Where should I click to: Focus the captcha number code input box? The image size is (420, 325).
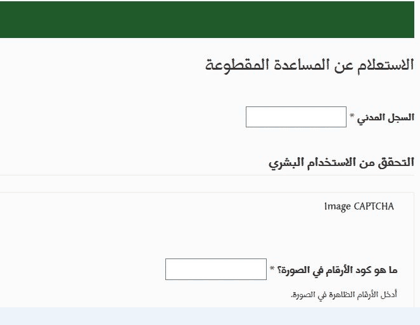(x=216, y=269)
